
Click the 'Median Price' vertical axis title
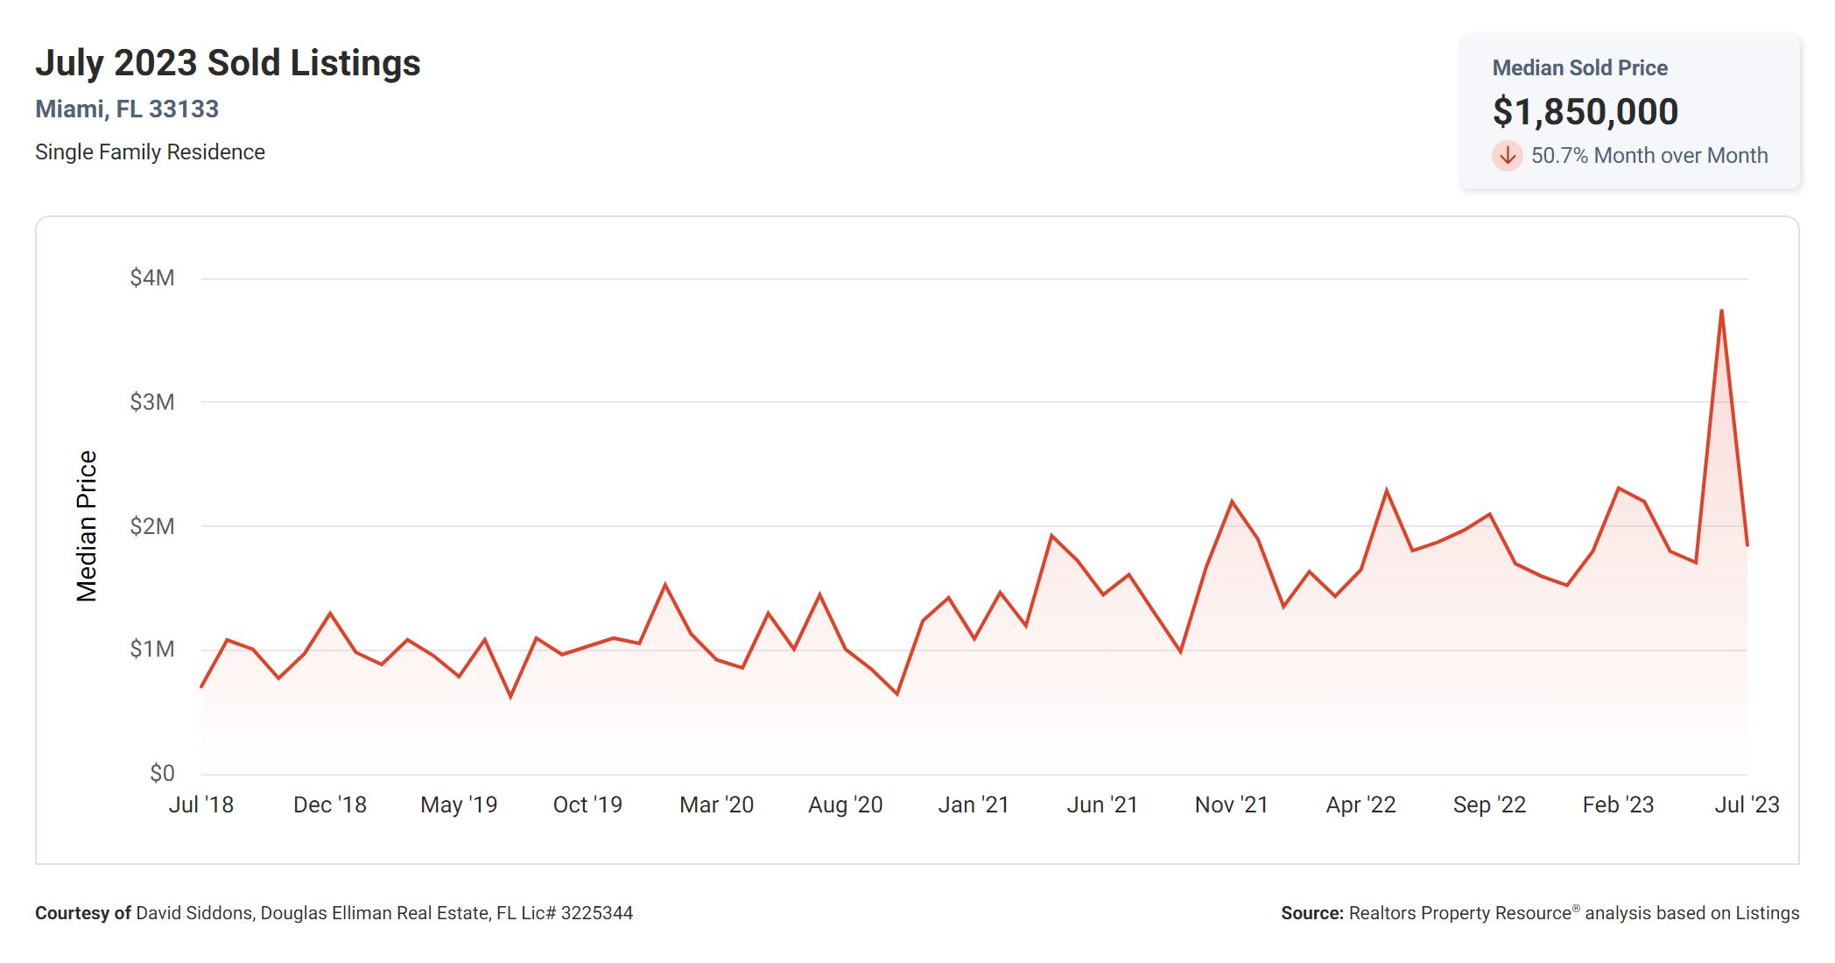pos(87,526)
